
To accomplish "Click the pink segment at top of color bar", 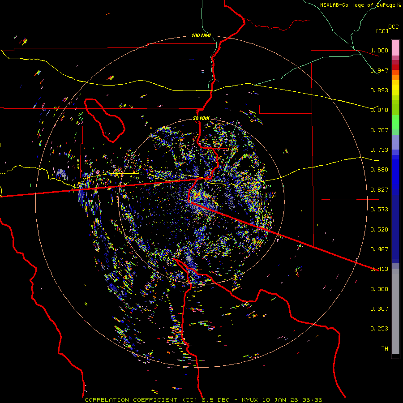I will click(395, 48).
